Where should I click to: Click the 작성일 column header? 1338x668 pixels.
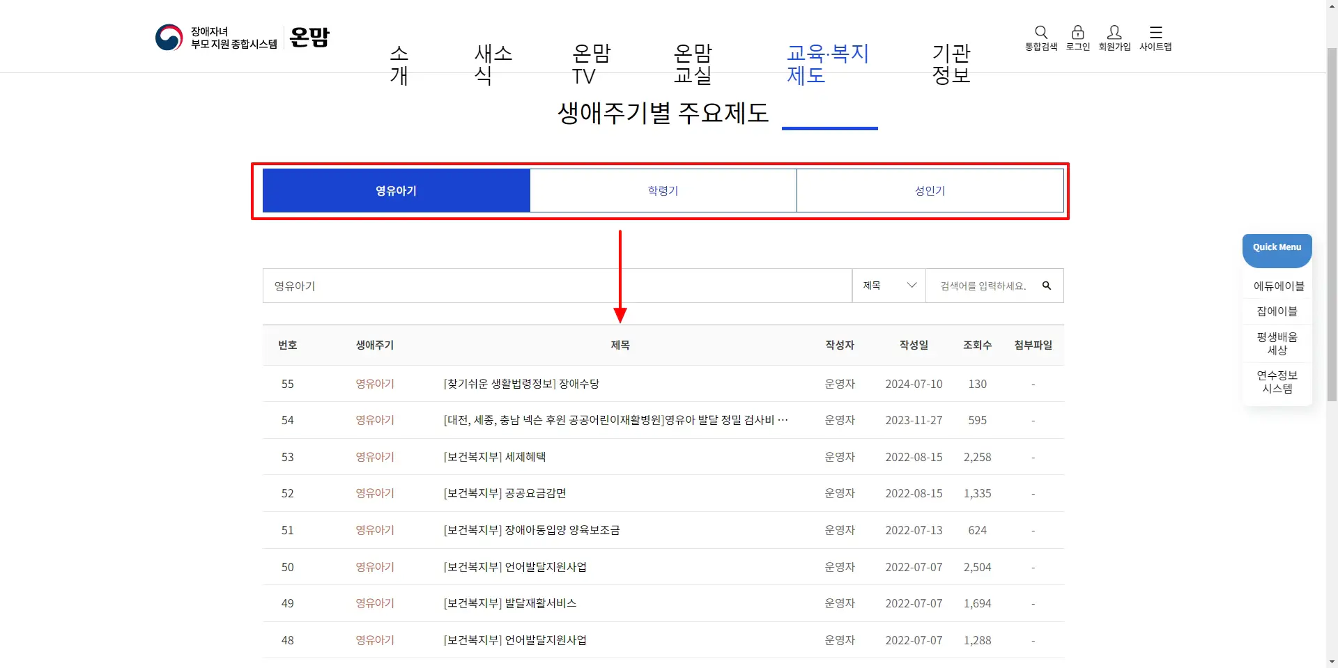pos(914,345)
